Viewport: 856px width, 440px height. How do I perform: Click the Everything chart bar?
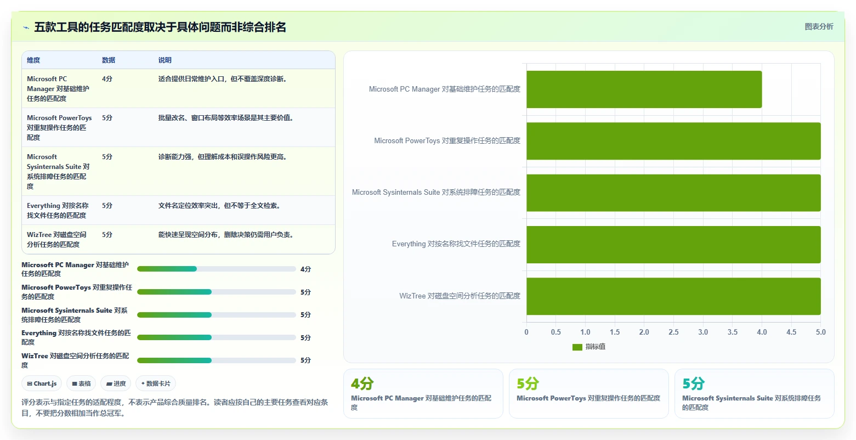click(673, 245)
